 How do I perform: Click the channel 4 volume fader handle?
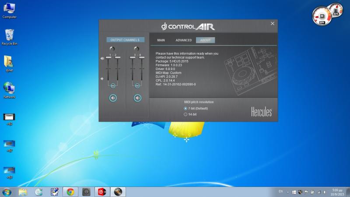point(141,57)
